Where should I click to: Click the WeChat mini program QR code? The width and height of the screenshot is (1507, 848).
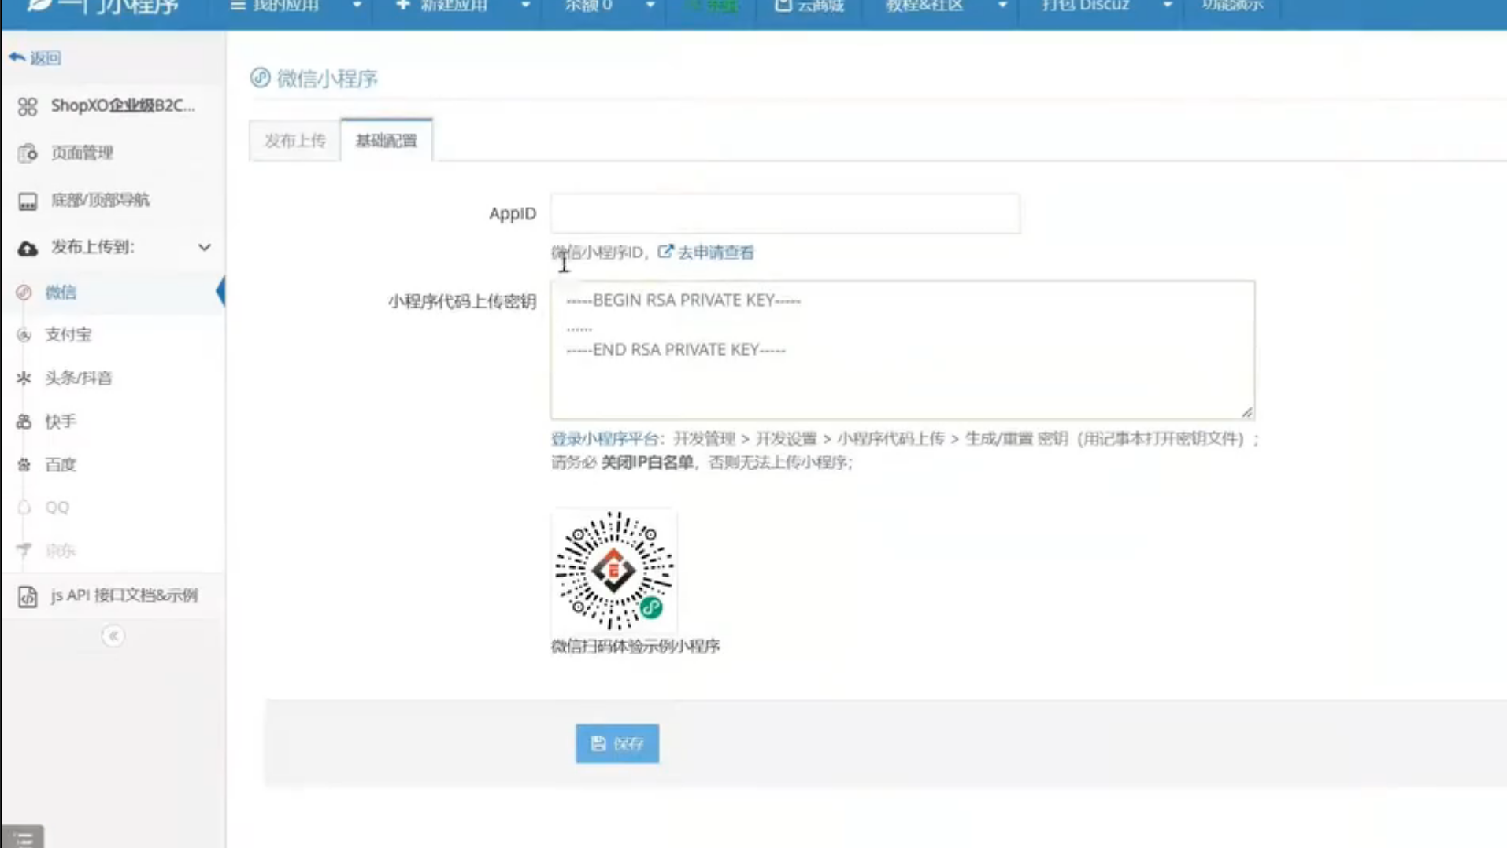pos(614,570)
